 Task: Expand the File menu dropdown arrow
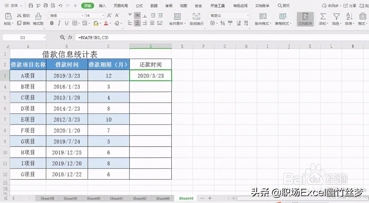[21, 6]
